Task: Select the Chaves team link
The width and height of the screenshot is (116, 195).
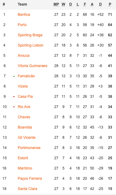Action: click(x=24, y=117)
